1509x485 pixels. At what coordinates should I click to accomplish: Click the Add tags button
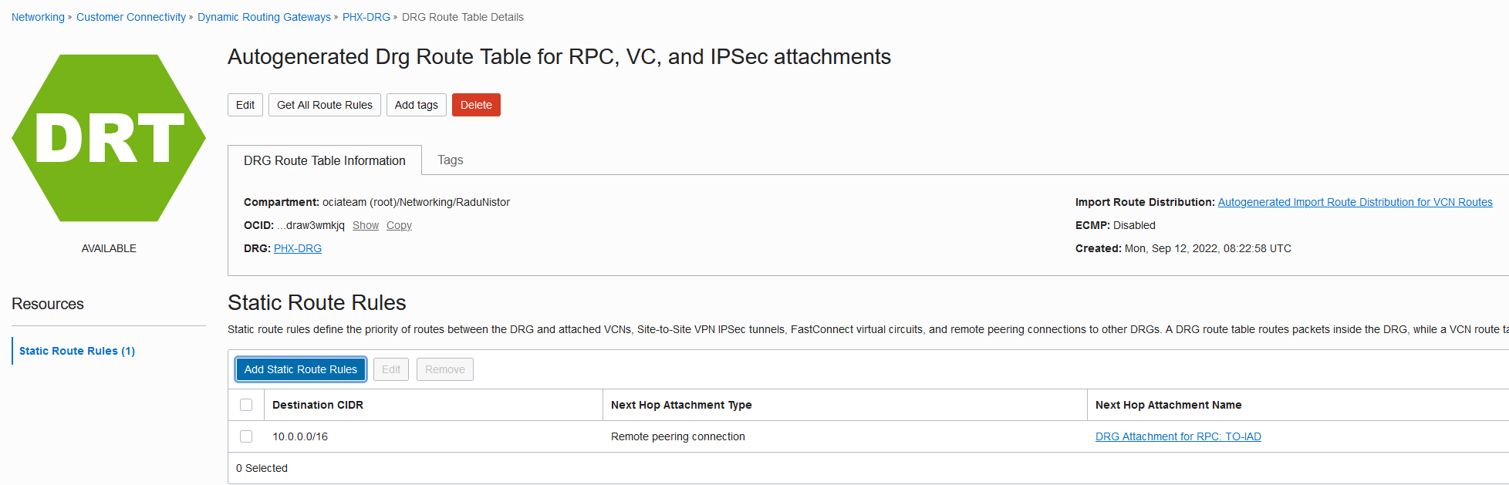point(416,105)
